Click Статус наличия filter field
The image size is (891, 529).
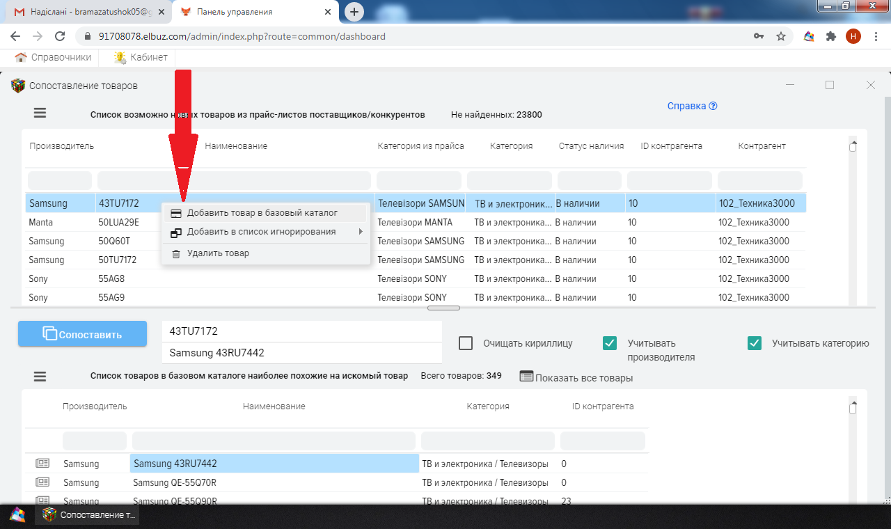590,180
